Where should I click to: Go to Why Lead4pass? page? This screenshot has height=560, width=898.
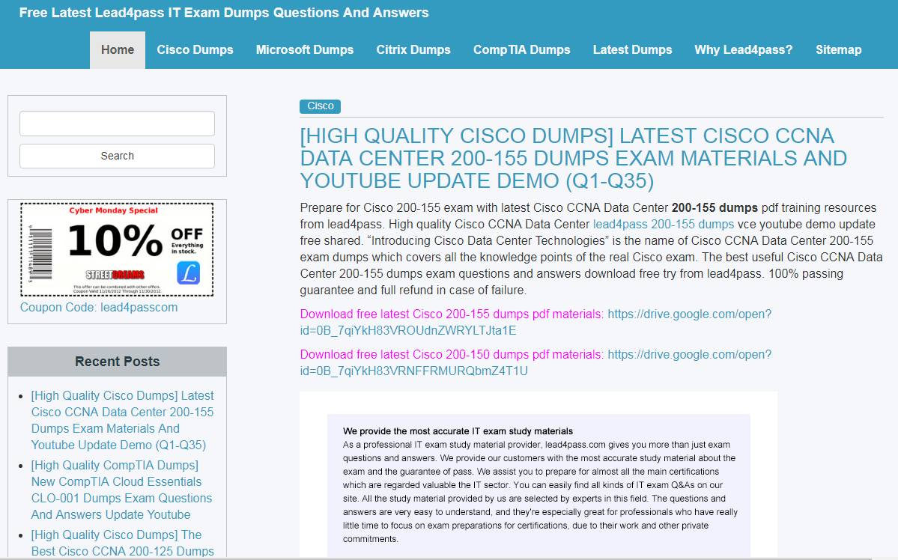point(744,50)
